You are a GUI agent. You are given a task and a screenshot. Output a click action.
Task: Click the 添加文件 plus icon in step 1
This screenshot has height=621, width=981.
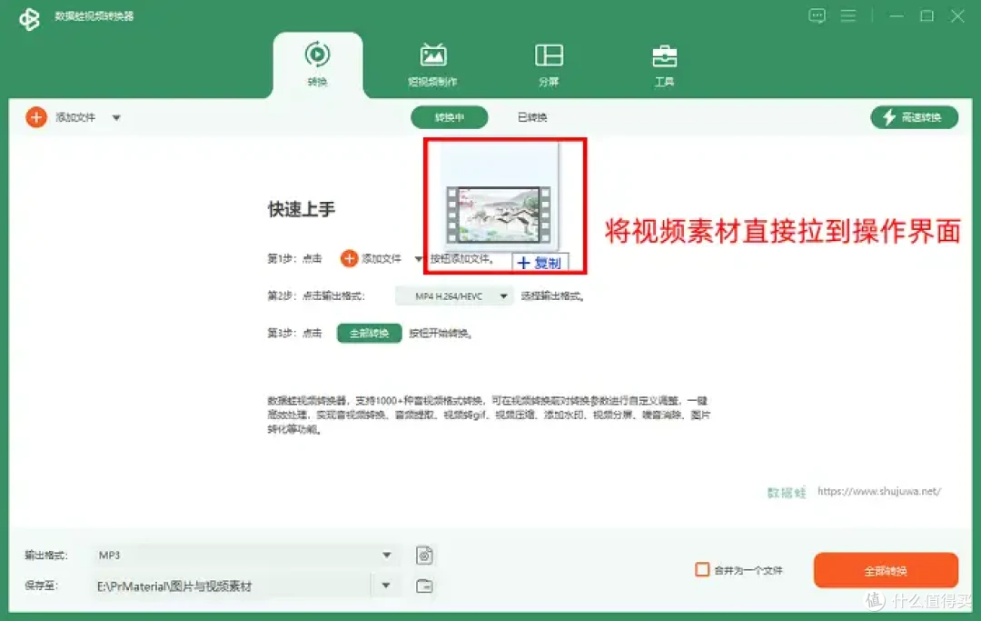tap(349, 258)
